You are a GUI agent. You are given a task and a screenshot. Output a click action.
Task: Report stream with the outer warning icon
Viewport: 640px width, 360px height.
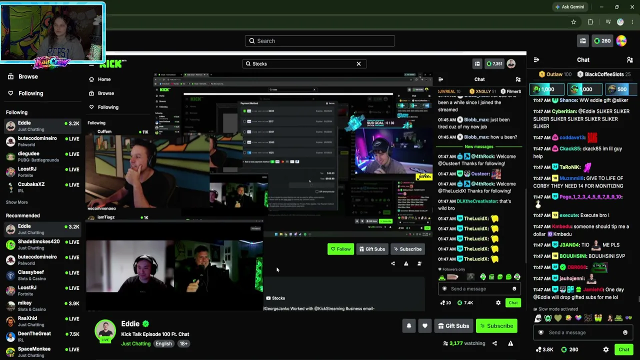510,343
